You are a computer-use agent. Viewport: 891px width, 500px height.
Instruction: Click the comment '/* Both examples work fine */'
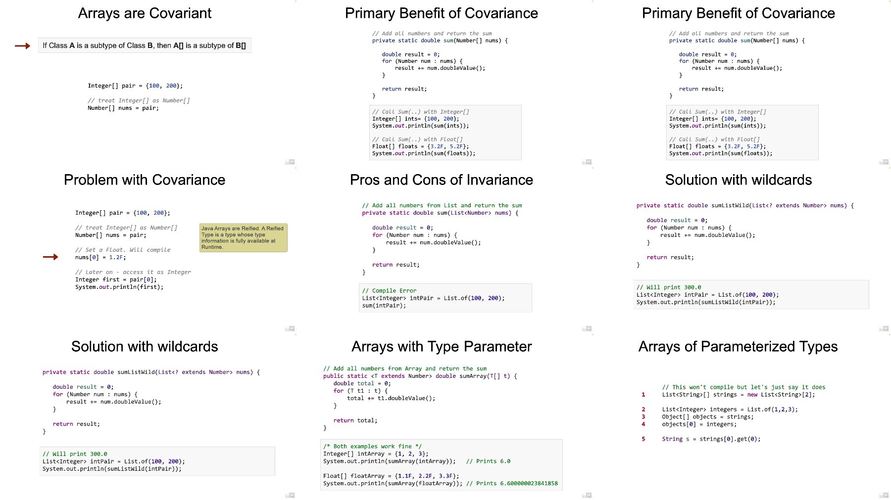click(x=373, y=446)
